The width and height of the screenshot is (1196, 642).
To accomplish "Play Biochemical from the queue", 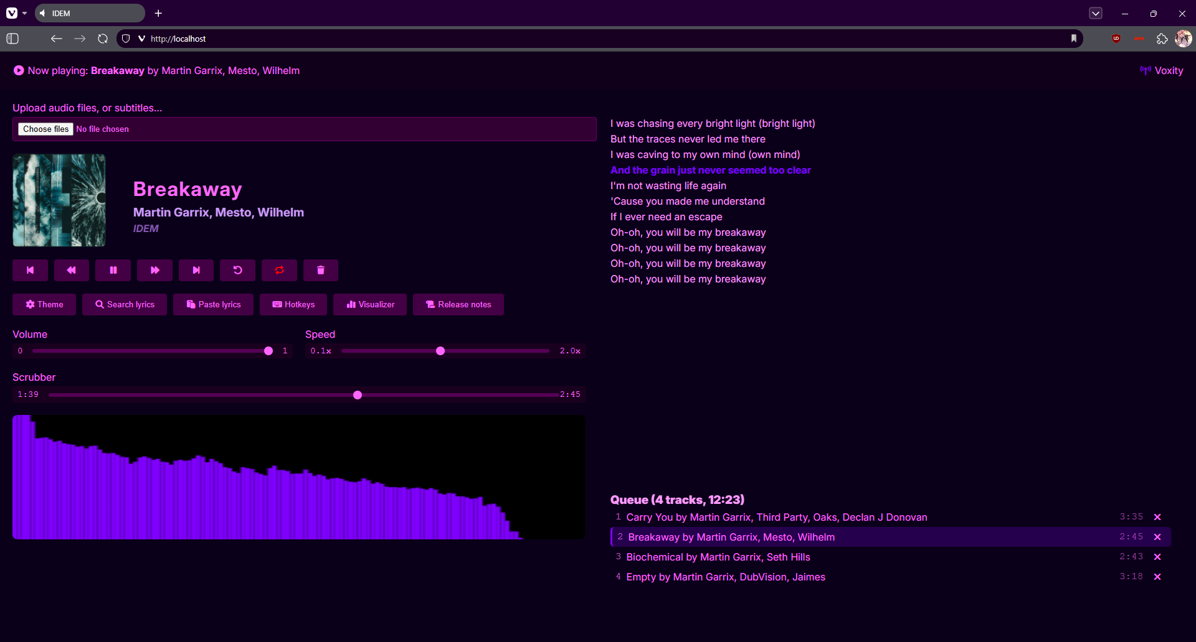I will 718,557.
